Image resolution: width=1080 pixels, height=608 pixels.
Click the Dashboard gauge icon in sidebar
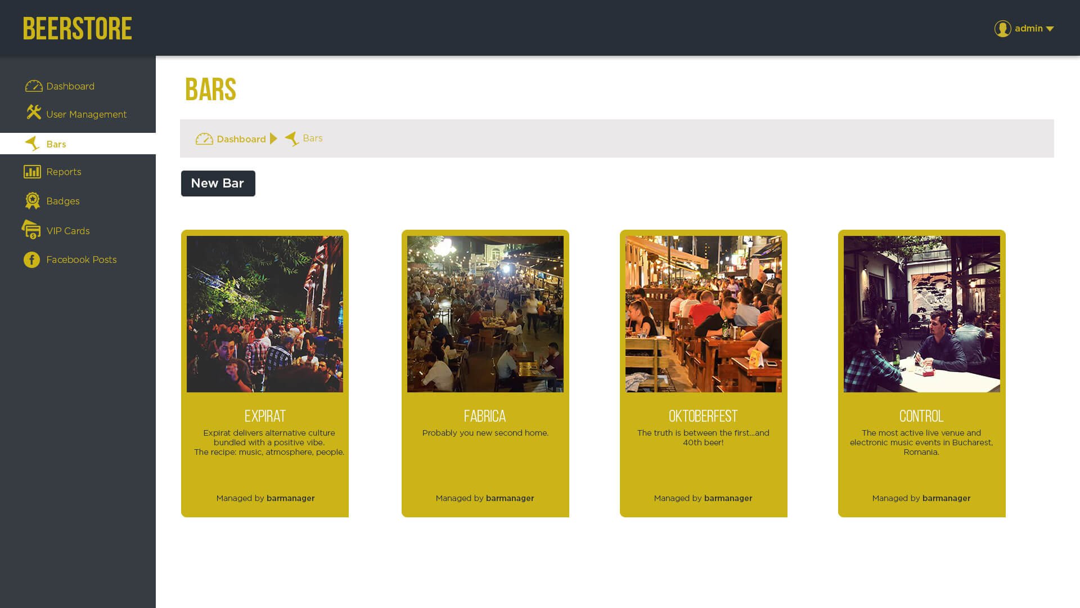pos(34,86)
